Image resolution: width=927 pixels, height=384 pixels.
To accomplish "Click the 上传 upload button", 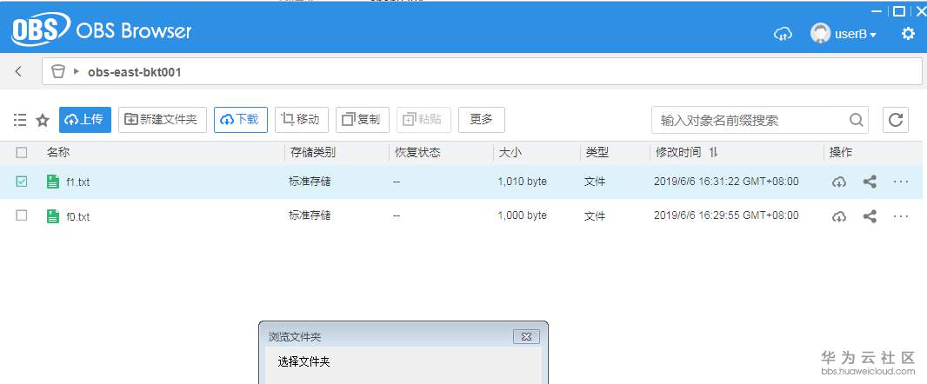I will pos(85,120).
